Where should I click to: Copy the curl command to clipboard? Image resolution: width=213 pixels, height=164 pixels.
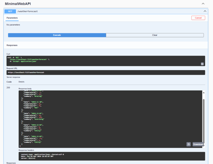tap(202, 64)
